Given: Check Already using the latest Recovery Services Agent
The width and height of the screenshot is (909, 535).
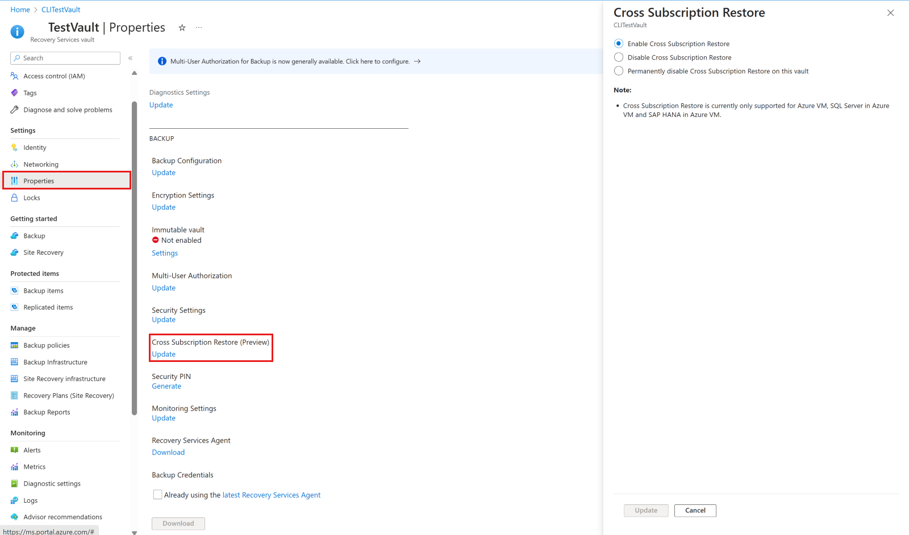Looking at the screenshot, I should pyautogui.click(x=157, y=494).
